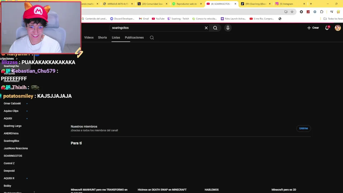This screenshot has width=343, height=193.
Task: Open JustNova Reacciona subscription
Action: (x=16, y=149)
